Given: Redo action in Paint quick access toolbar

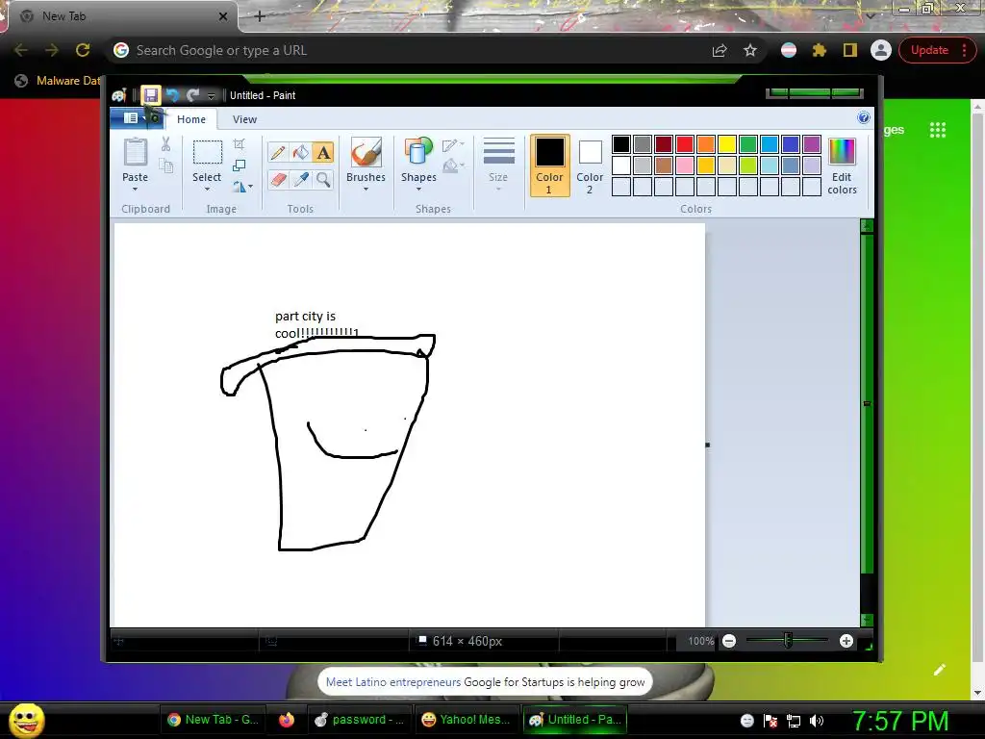Looking at the screenshot, I should pyautogui.click(x=192, y=95).
